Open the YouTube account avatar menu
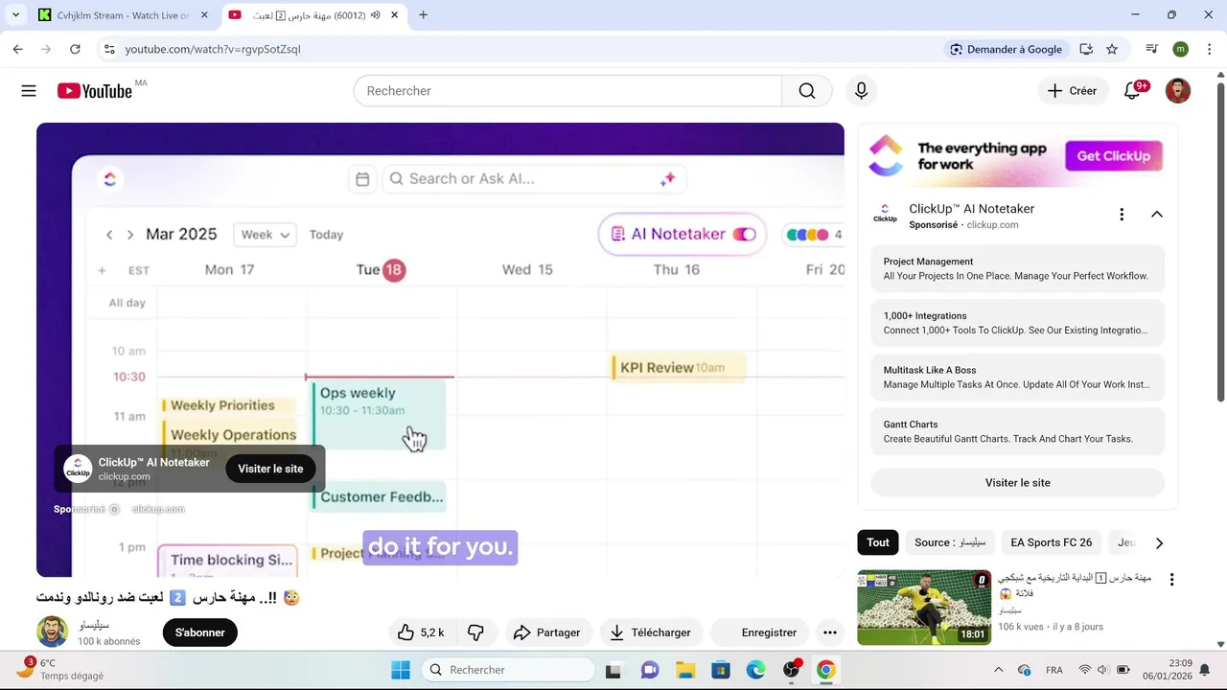Viewport: 1227px width, 690px height. tap(1178, 91)
